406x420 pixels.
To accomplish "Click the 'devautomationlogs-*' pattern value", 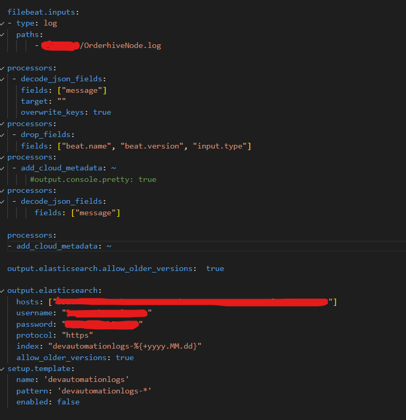I will pos(104,391).
